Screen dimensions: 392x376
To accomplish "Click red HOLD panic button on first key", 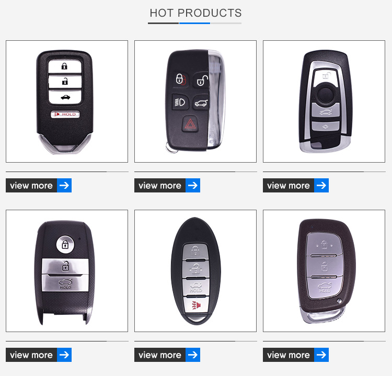I will tap(65, 115).
